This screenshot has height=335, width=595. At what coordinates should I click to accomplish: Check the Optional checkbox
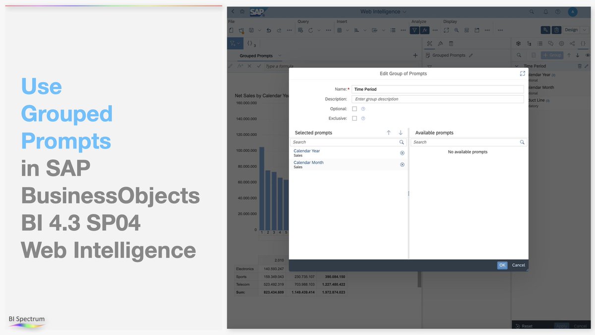pos(354,109)
